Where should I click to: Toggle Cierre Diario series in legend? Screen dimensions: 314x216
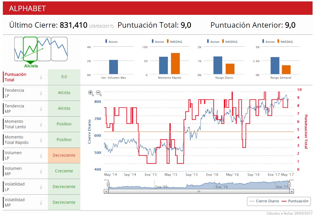coord(264,201)
